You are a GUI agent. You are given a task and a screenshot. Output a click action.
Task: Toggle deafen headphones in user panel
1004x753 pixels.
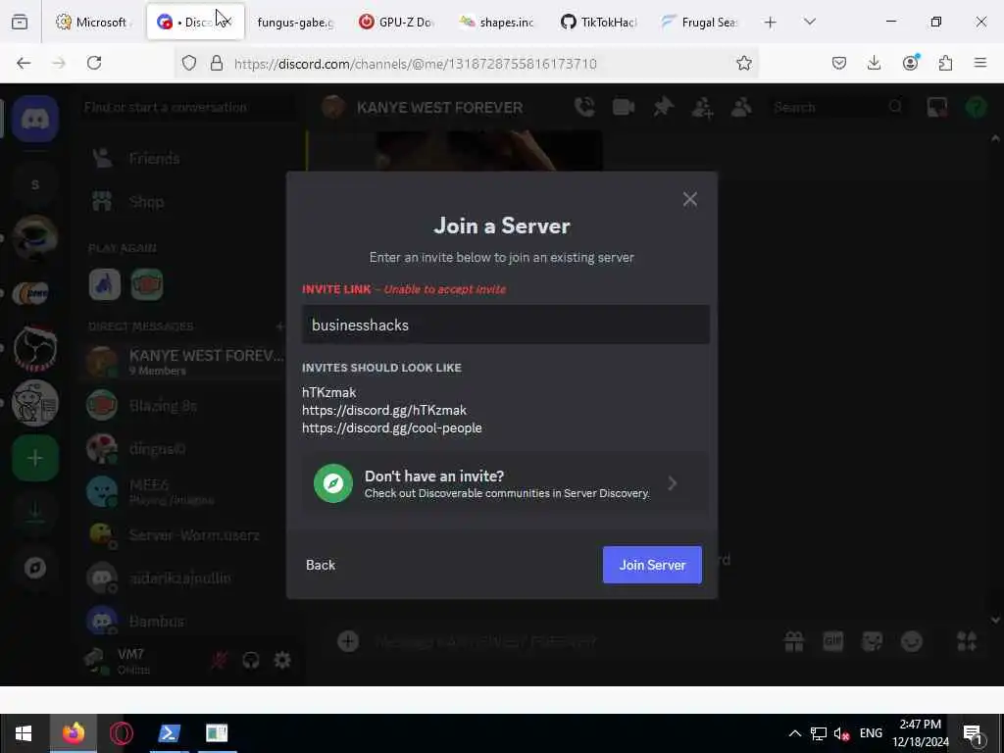point(250,660)
